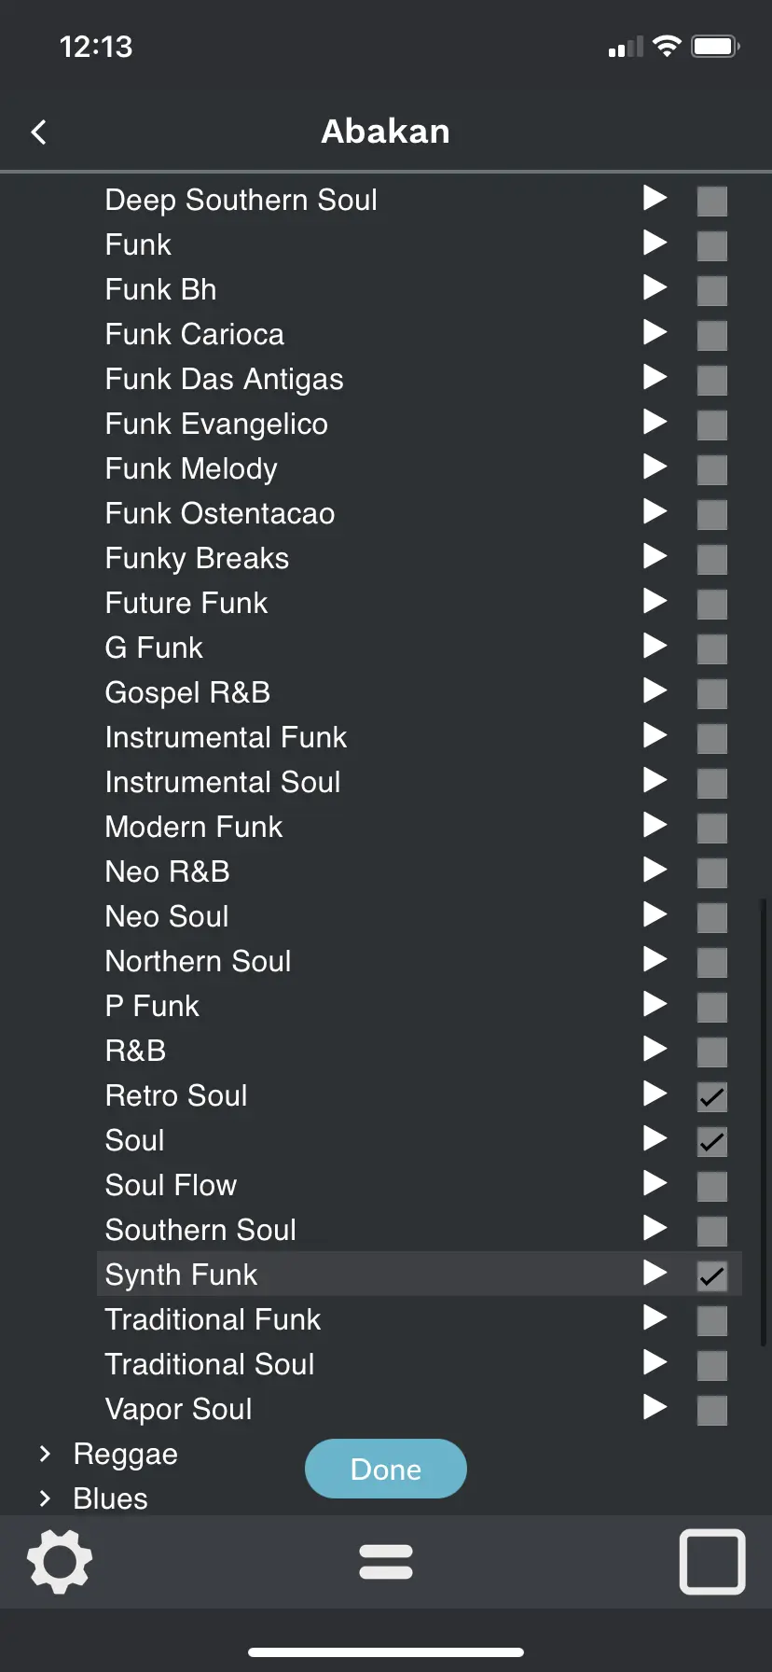Play preview for Gospel R&B
772x1672 pixels.
click(655, 691)
